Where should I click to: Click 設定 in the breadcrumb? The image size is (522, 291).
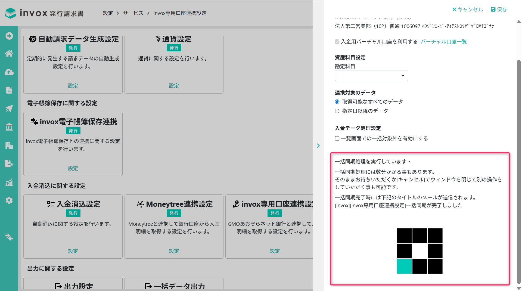(108, 13)
